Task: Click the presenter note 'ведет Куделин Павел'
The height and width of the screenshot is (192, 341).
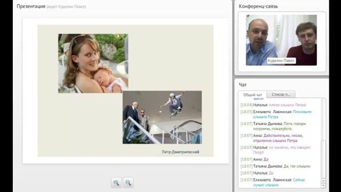Action: (66, 7)
